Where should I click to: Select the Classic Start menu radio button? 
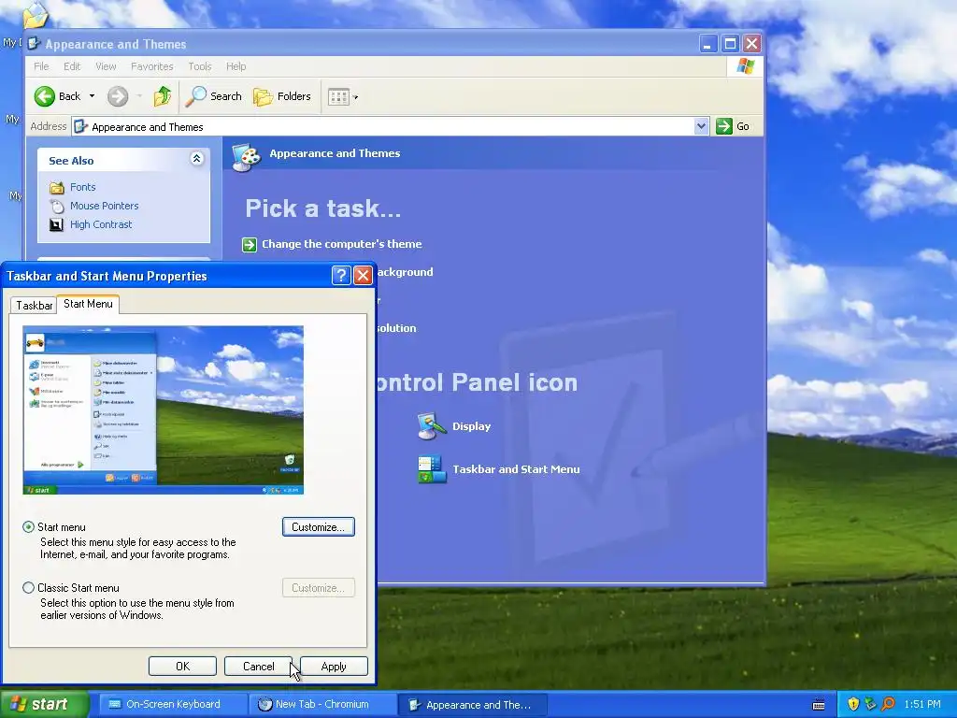point(28,588)
